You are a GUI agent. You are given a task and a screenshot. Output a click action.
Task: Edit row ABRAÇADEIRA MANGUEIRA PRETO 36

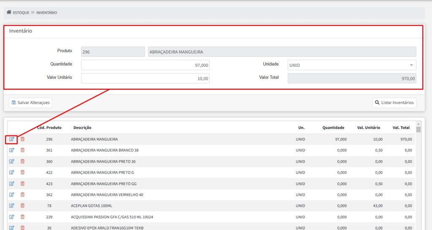(x=11, y=161)
